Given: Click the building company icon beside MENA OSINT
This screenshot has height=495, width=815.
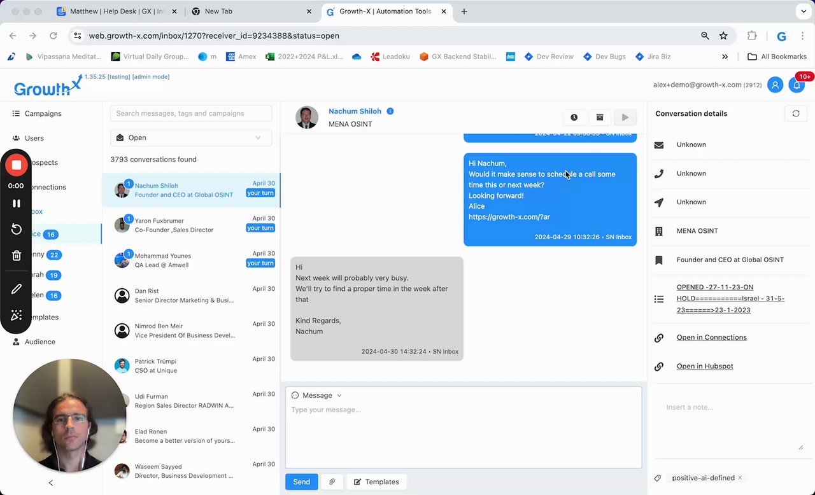Looking at the screenshot, I should click(x=659, y=231).
